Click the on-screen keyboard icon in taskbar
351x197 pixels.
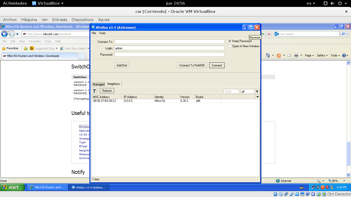tap(302, 187)
